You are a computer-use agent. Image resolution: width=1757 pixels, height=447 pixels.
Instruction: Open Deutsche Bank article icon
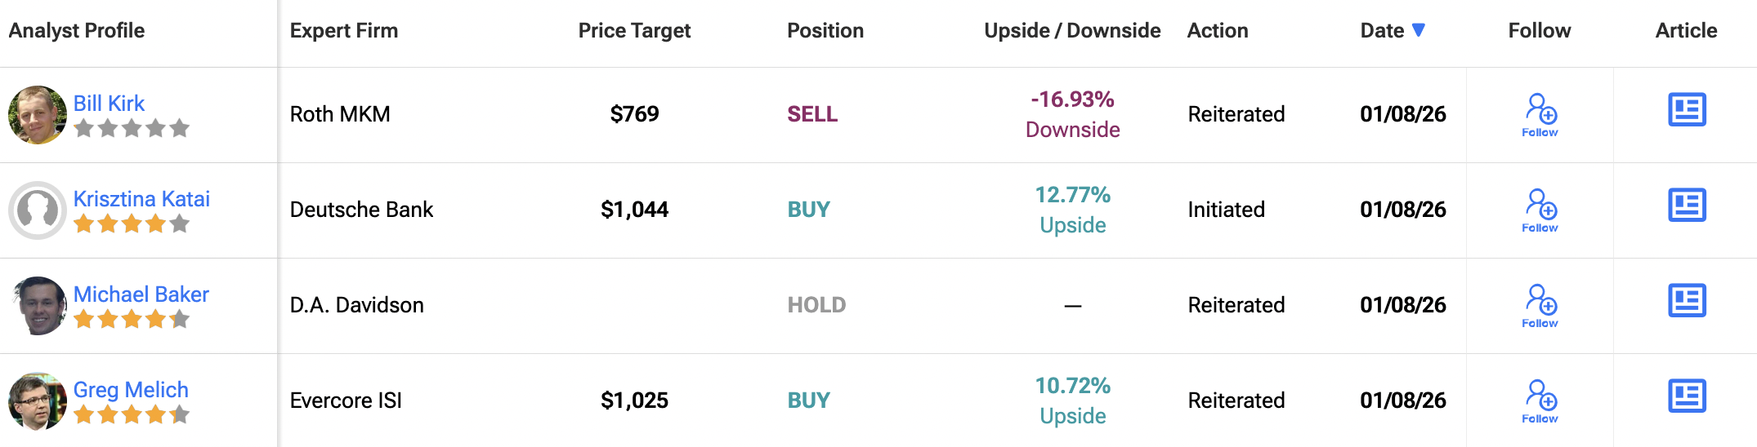coord(1687,206)
